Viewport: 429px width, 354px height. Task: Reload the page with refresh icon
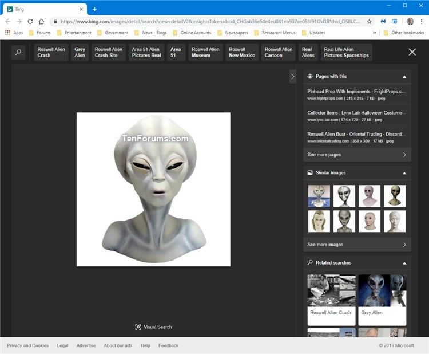30,21
